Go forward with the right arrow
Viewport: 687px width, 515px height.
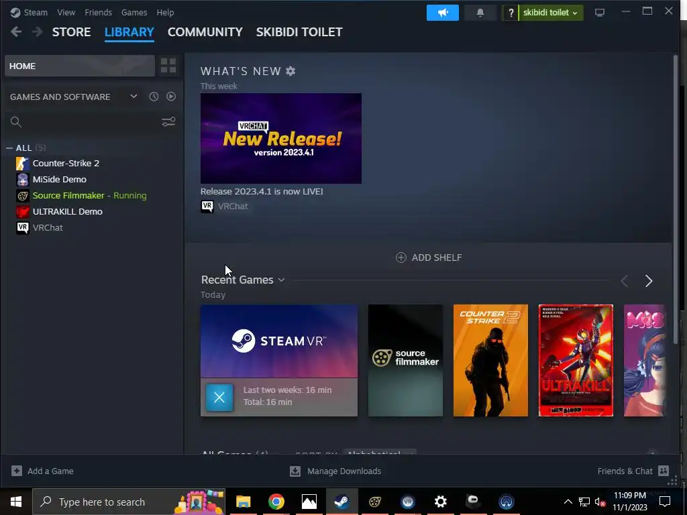click(38, 32)
